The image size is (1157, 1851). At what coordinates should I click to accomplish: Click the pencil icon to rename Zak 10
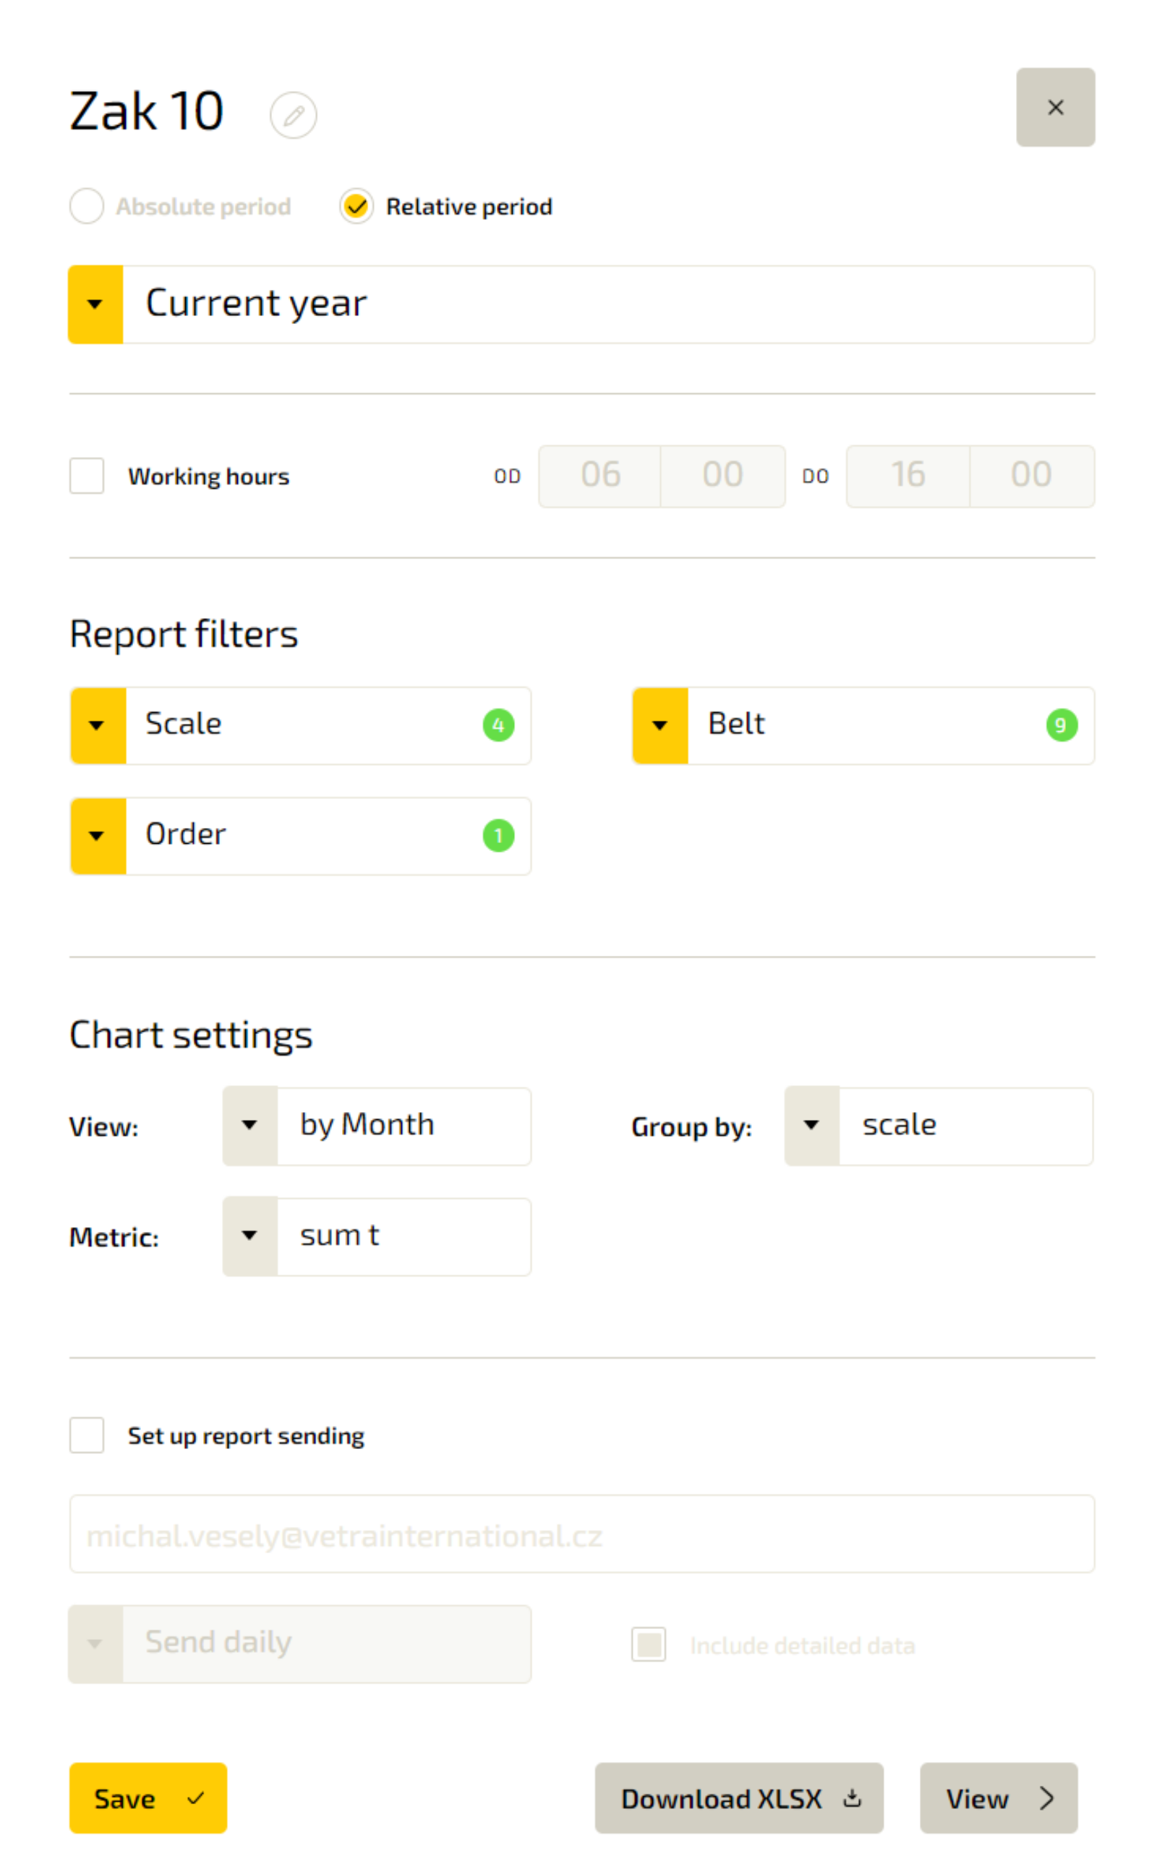(x=293, y=116)
